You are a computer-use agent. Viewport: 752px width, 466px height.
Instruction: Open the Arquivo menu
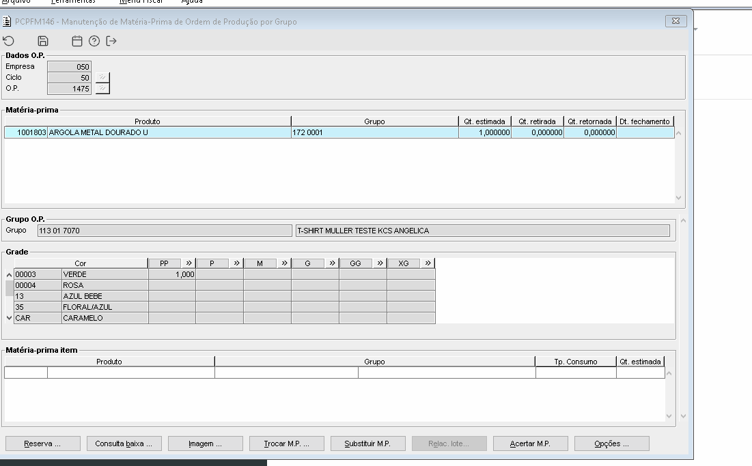tap(16, 1)
